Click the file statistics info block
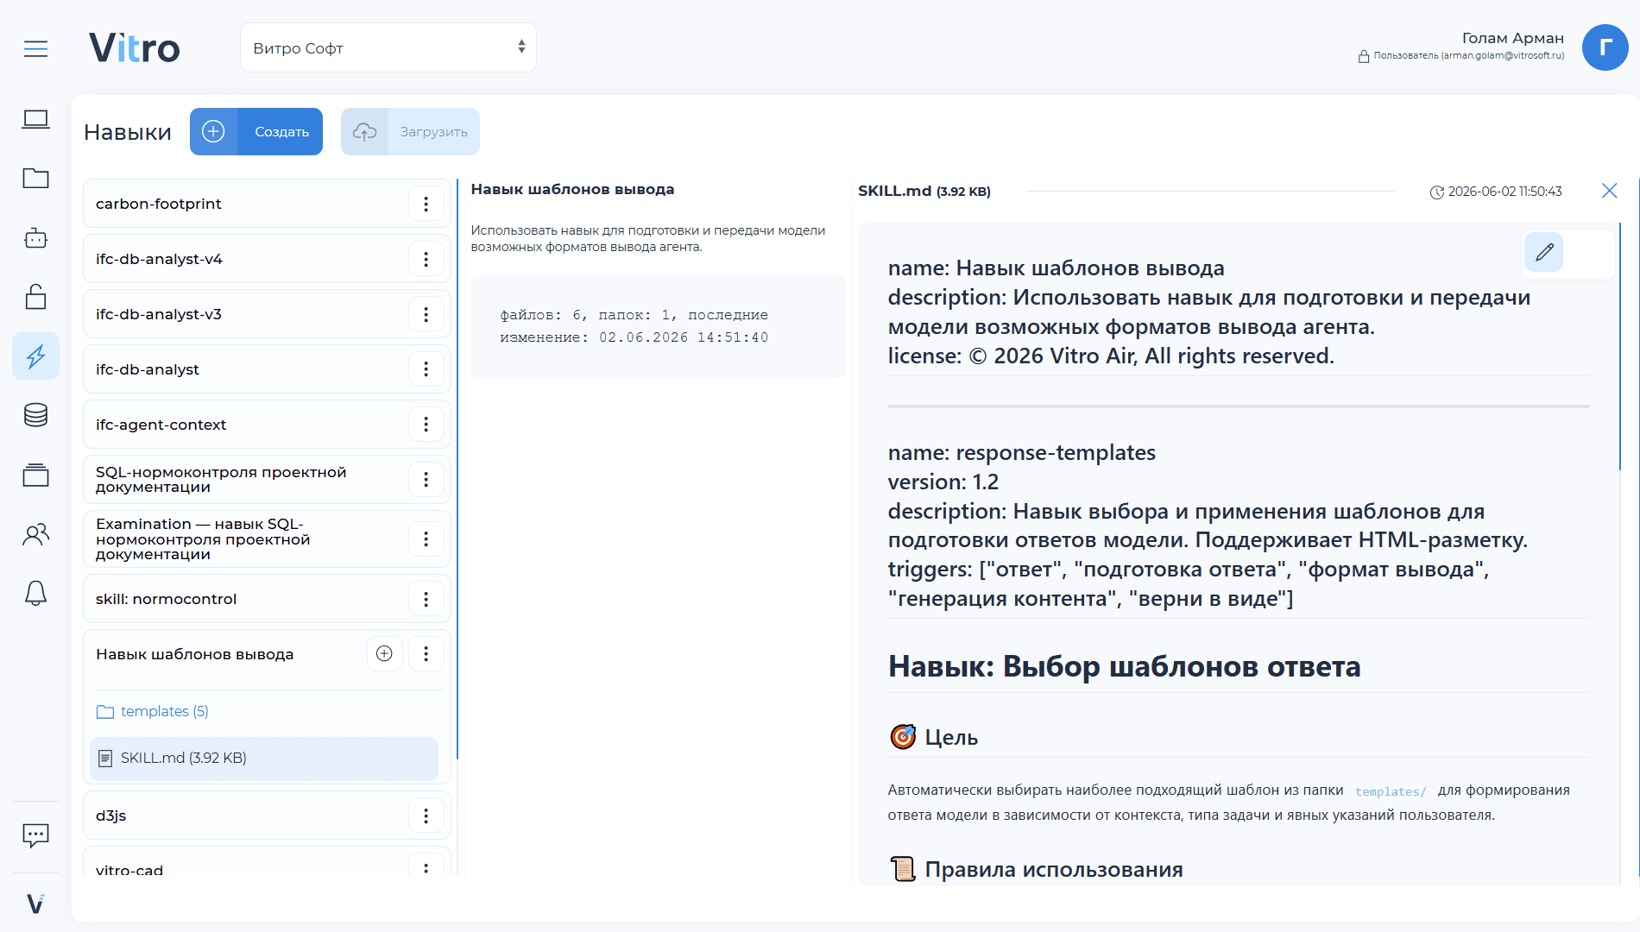Viewport: 1640px width, 932px height. [x=658, y=326]
